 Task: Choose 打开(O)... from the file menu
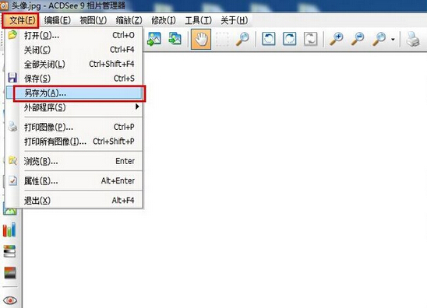click(x=74, y=35)
